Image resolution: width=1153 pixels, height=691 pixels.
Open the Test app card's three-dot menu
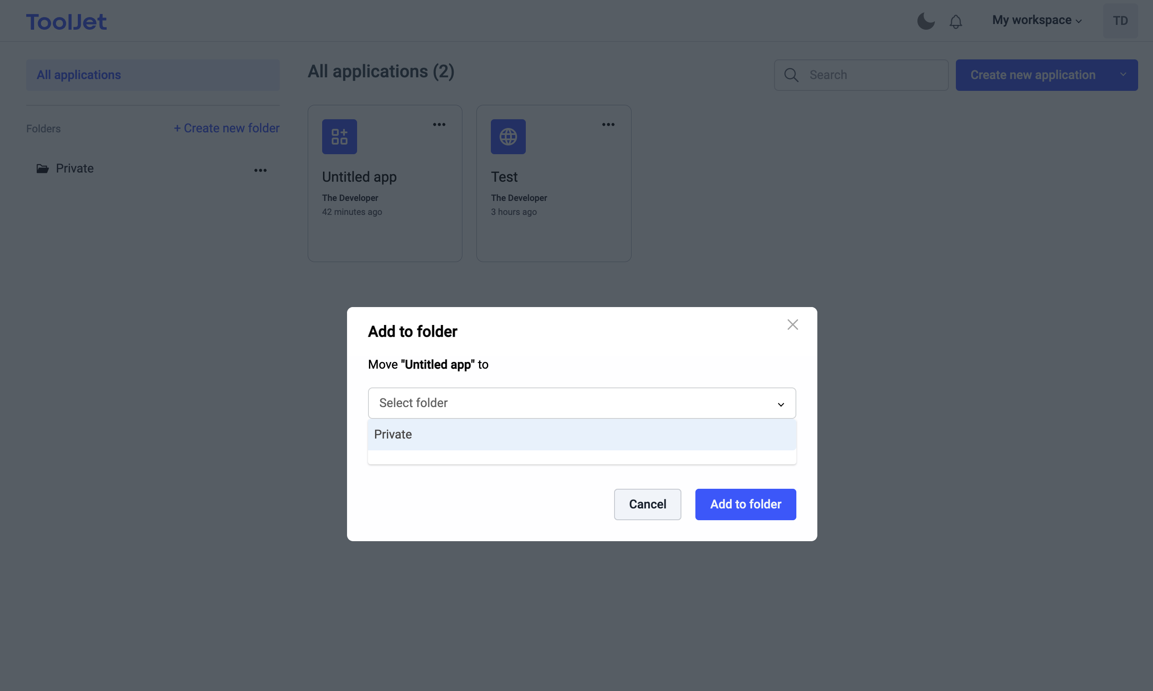click(608, 124)
